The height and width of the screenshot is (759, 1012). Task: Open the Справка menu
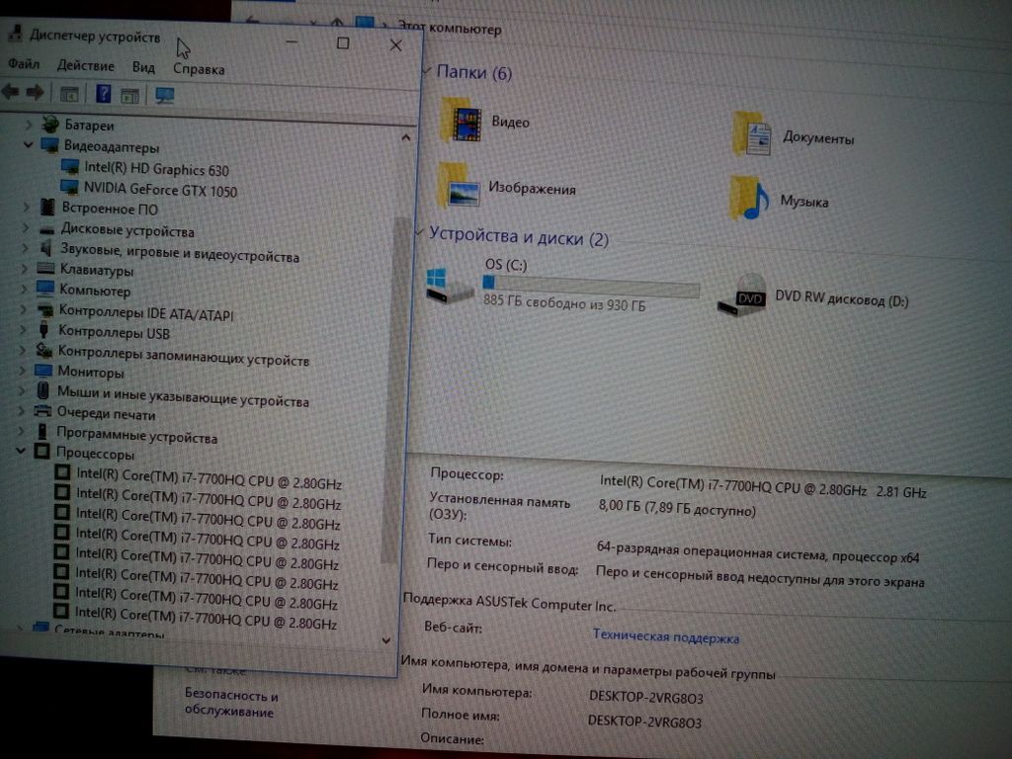(x=199, y=69)
